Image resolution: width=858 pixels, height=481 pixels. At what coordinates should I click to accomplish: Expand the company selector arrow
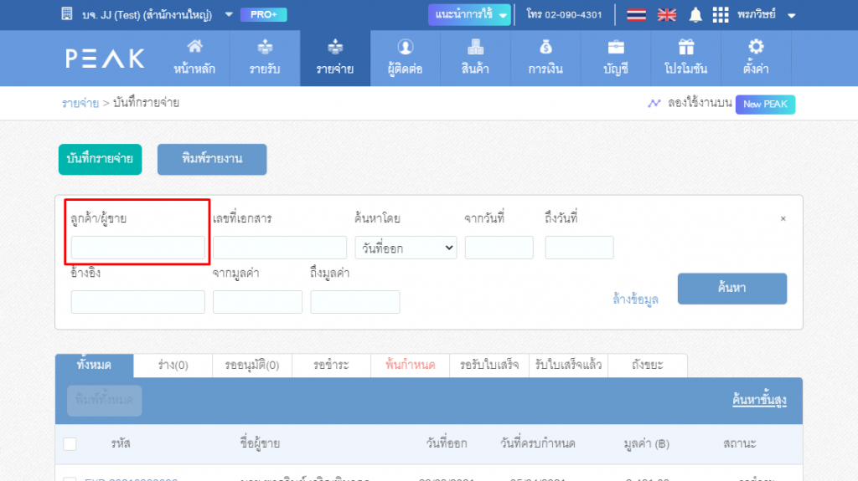(229, 15)
